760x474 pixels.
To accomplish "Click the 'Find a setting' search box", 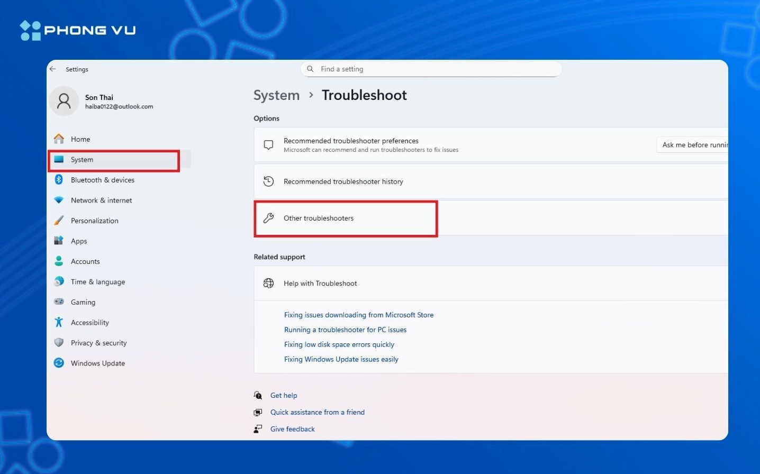I will 431,69.
